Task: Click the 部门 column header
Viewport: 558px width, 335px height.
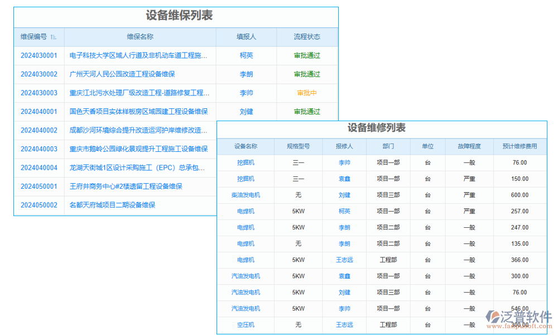Action: coord(388,146)
